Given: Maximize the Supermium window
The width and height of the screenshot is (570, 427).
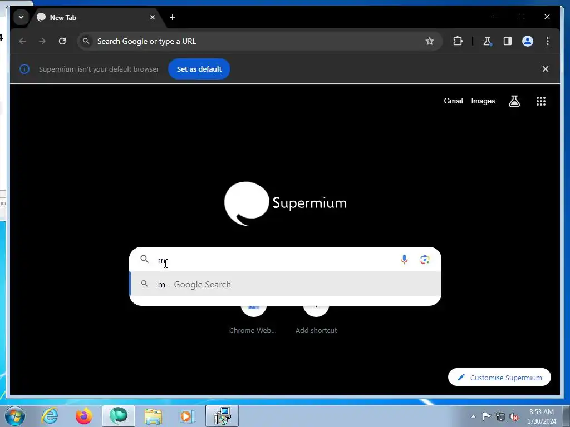Looking at the screenshot, I should point(521,17).
